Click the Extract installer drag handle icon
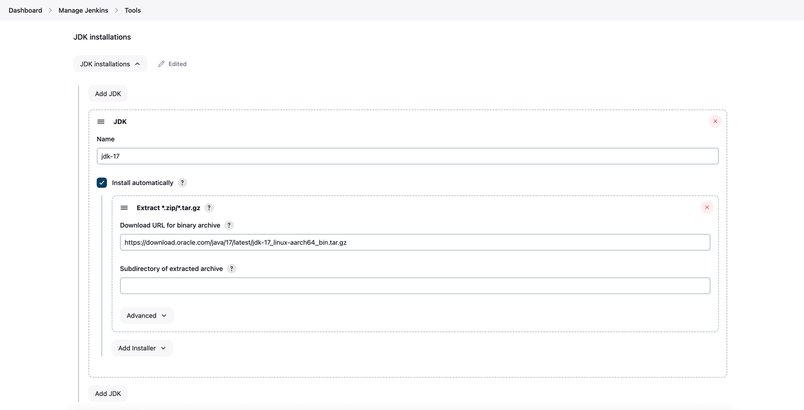 point(124,208)
